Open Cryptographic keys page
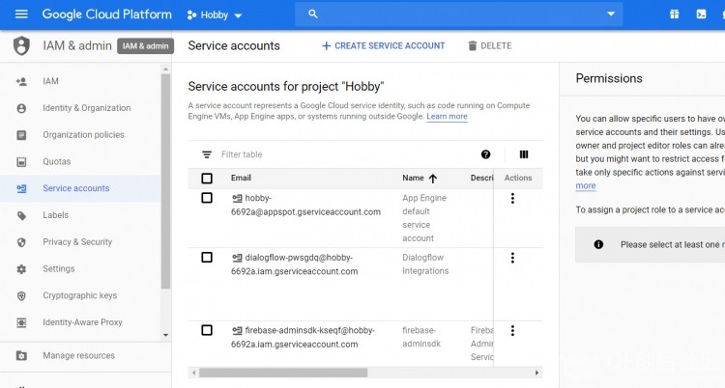This screenshot has height=388, width=725. (x=80, y=295)
